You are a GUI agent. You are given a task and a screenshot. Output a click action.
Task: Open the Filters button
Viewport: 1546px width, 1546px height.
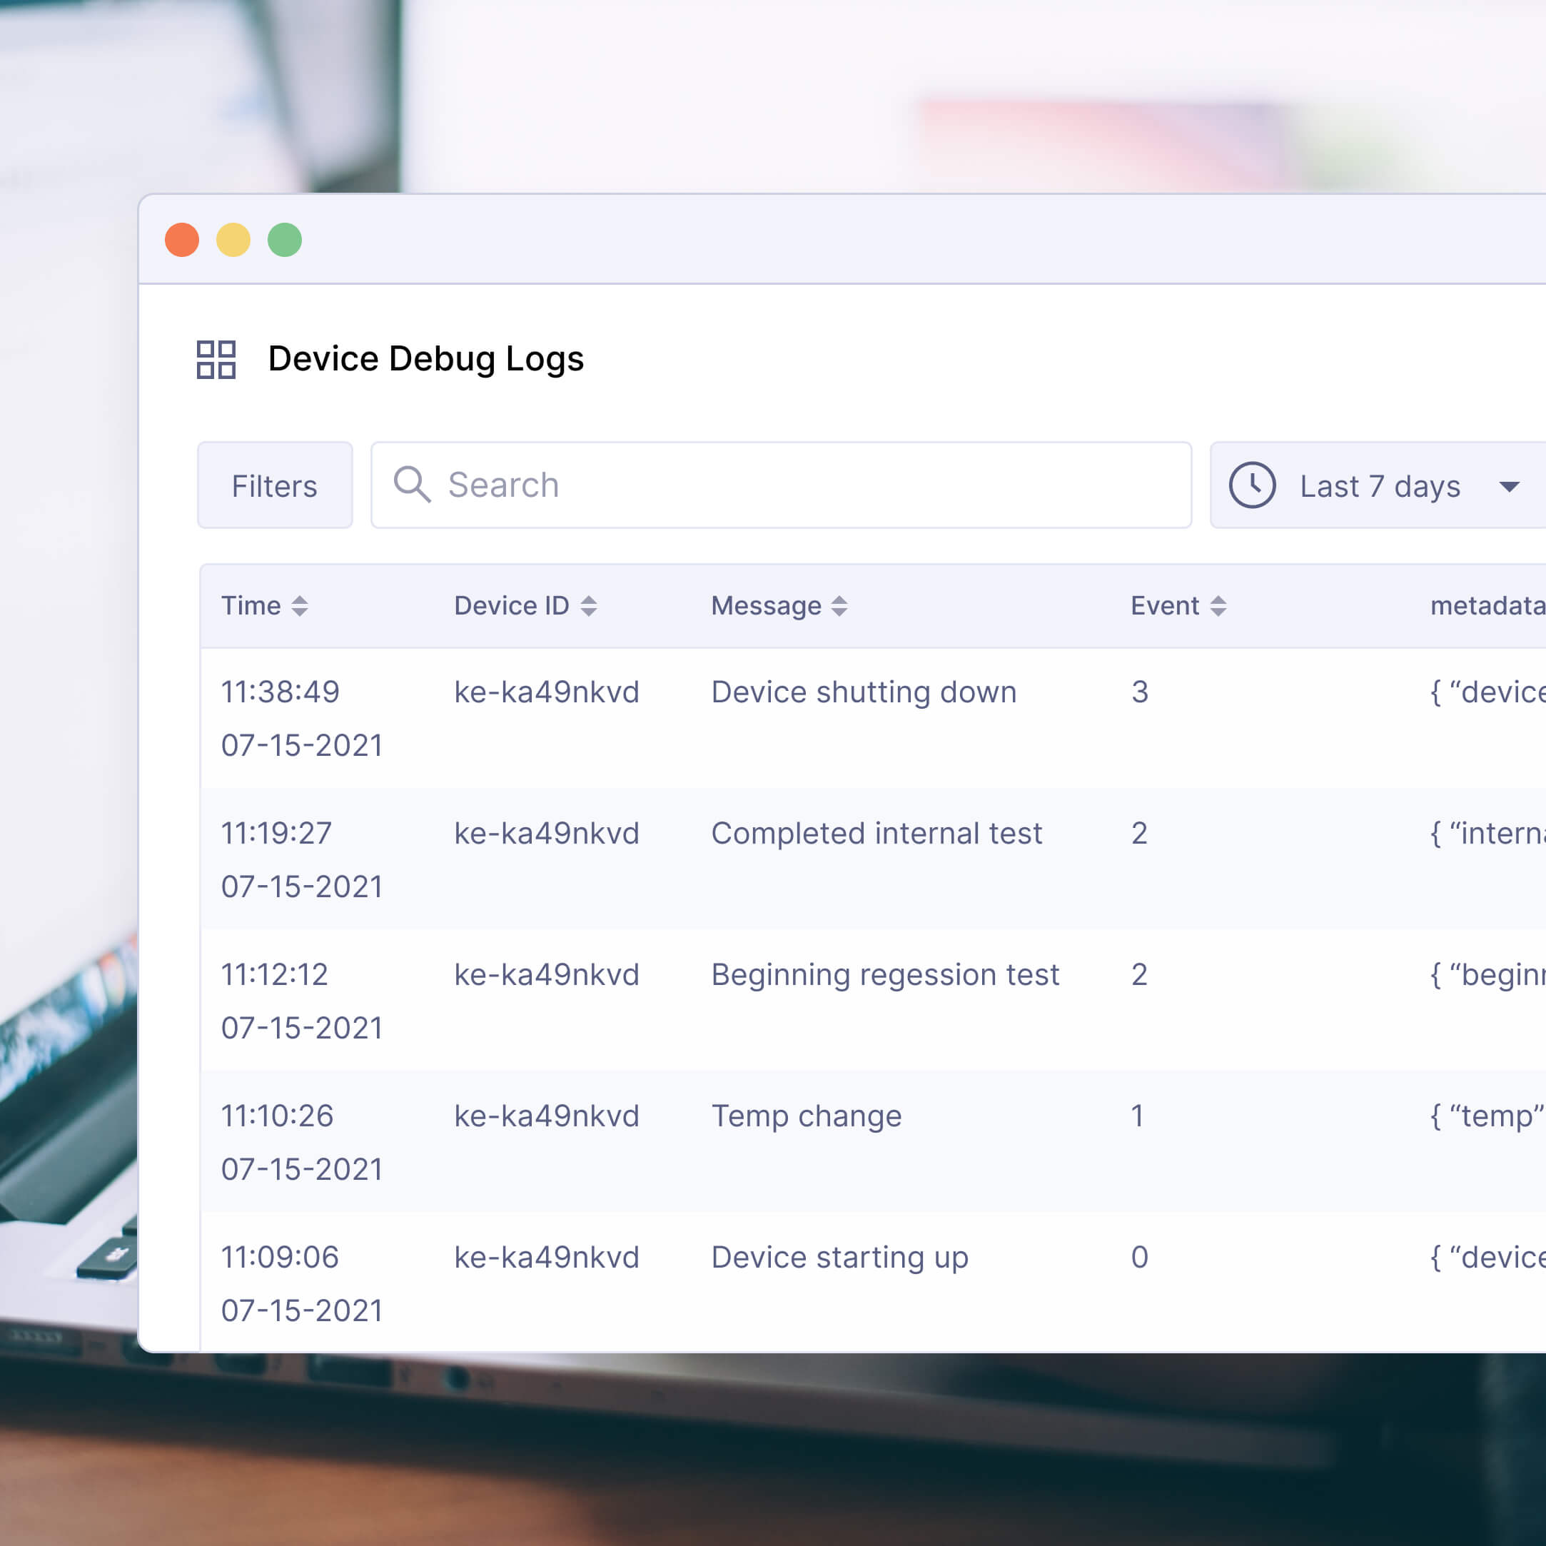pos(275,486)
